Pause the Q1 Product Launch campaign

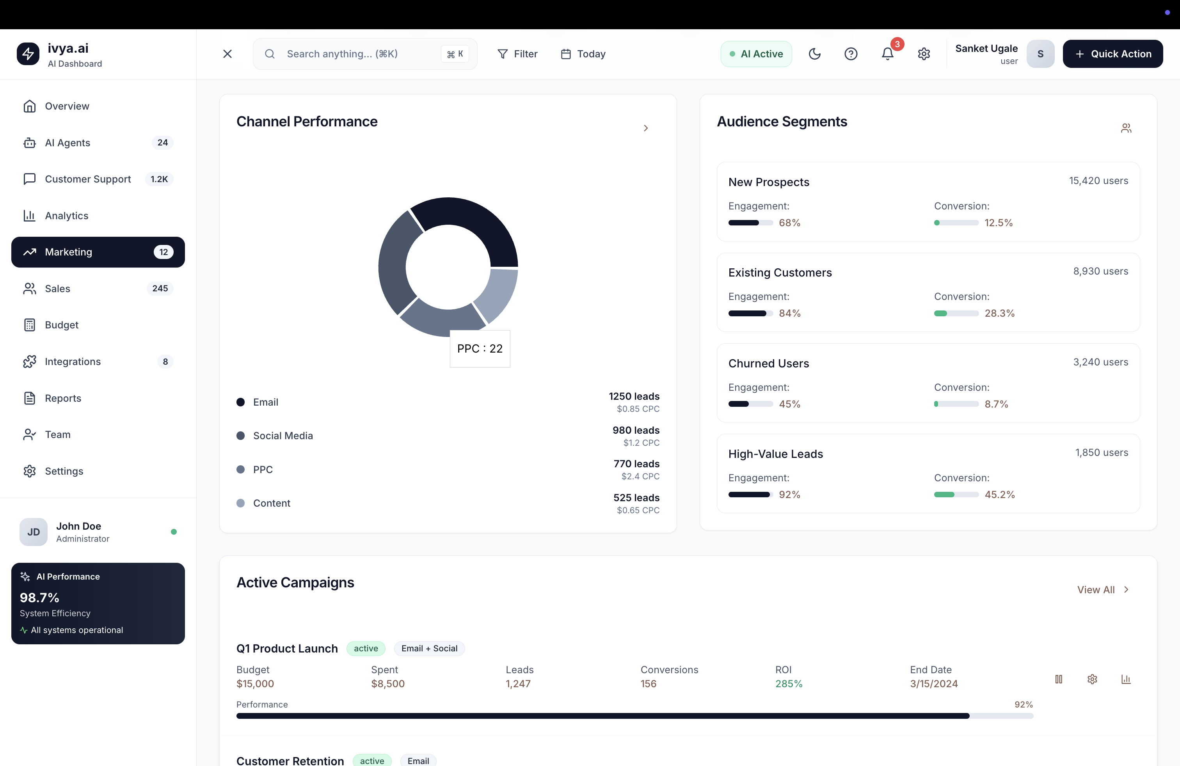click(1059, 679)
